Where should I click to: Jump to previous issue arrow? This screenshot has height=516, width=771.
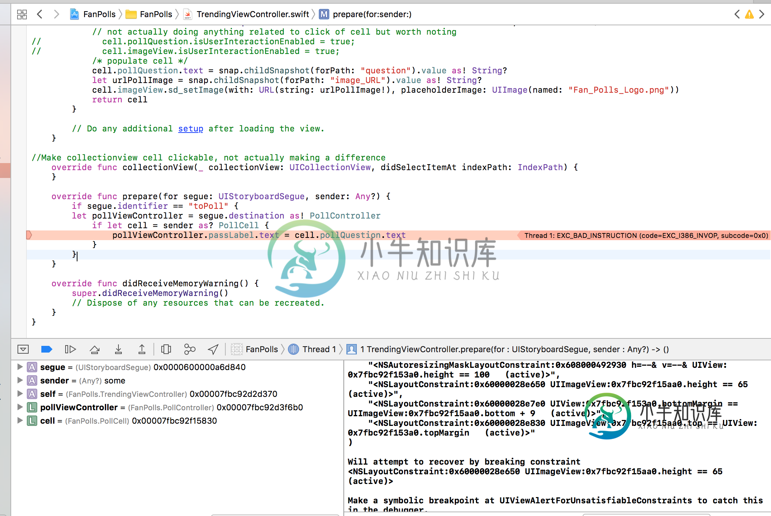click(x=737, y=15)
